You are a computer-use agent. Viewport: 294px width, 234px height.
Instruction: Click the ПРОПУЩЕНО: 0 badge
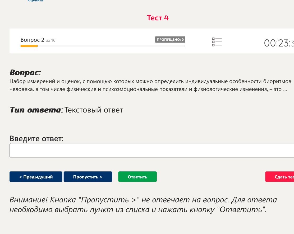170,40
